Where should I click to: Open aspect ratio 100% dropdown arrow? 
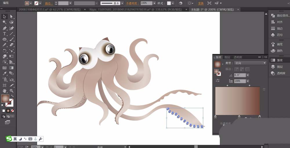coord(248,81)
